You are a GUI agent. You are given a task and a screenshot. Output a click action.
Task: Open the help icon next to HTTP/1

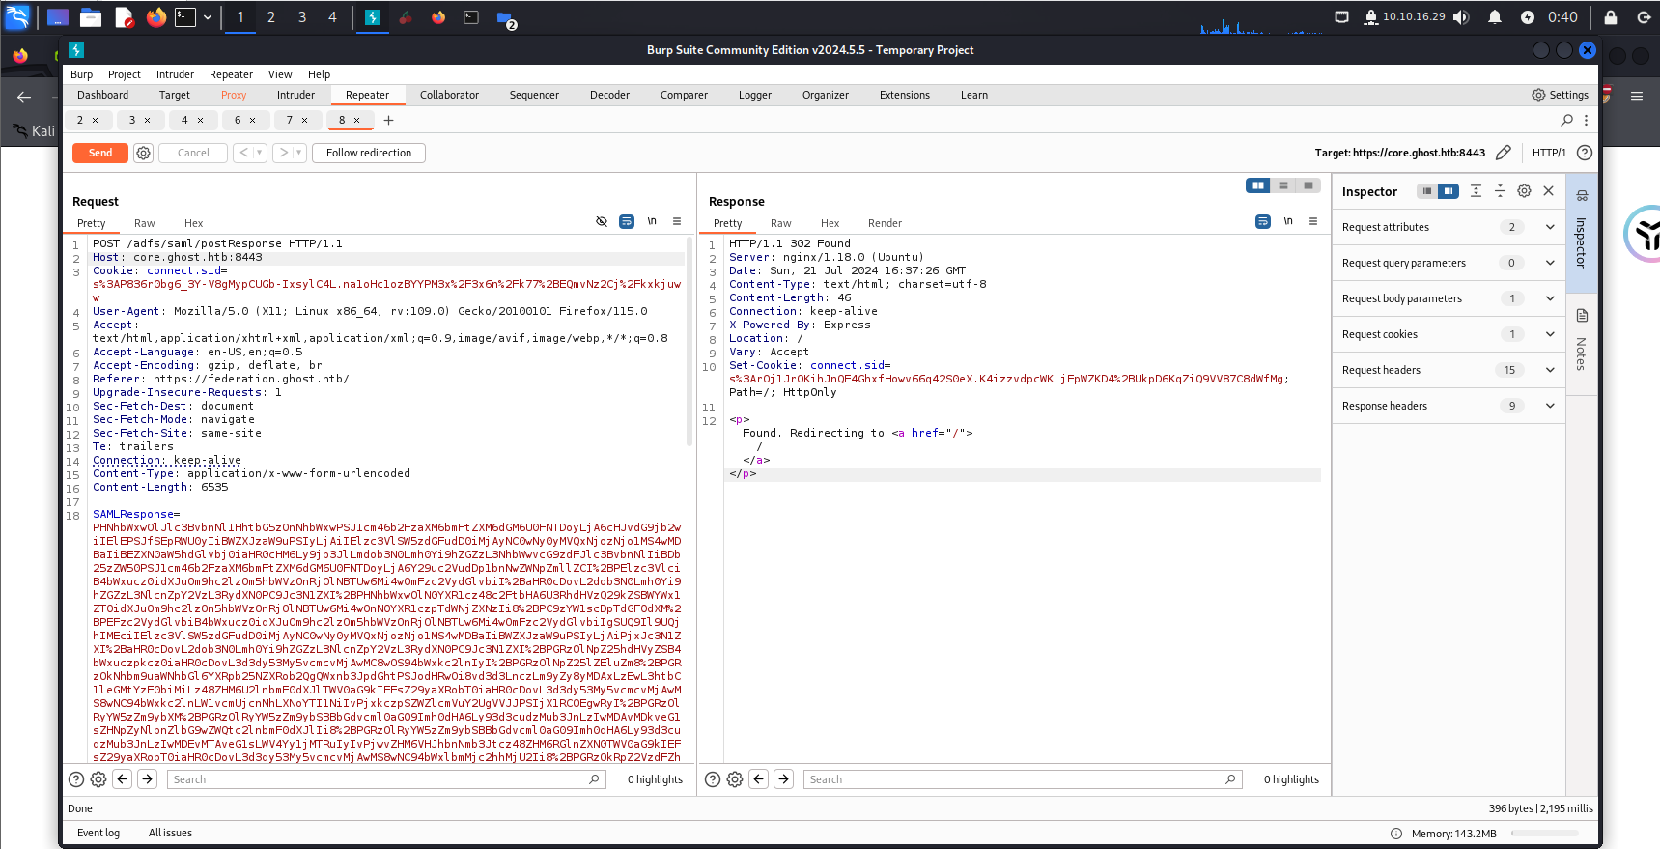(x=1585, y=153)
